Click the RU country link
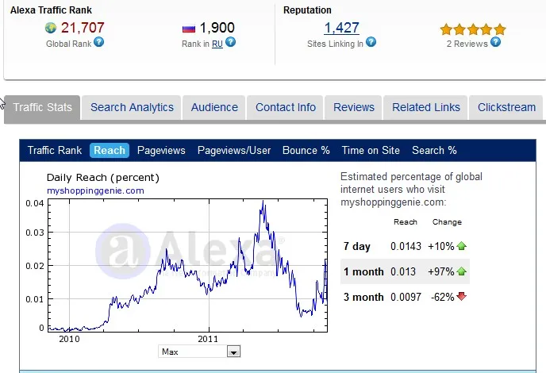Image resolution: width=546 pixels, height=373 pixels. click(217, 44)
